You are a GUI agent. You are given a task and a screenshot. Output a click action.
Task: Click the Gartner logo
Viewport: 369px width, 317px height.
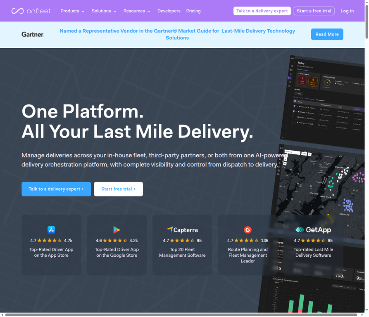point(33,34)
